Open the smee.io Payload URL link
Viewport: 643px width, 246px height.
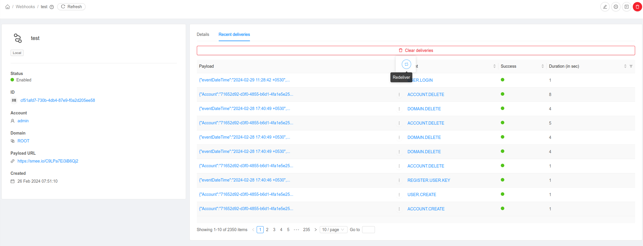48,161
